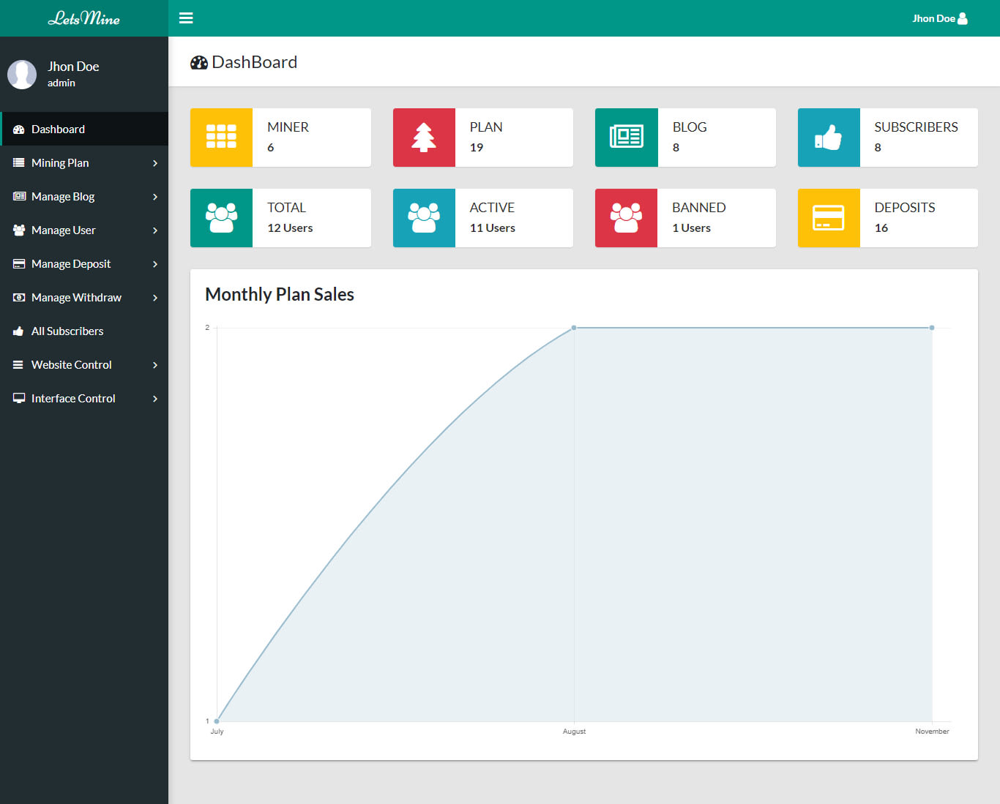
Task: Click the BLOG newspaper icon
Action: 626,138
